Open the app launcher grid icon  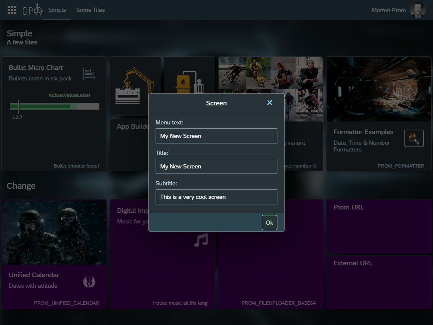pyautogui.click(x=12, y=10)
